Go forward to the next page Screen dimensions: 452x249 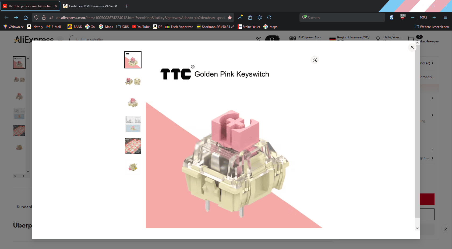click(x=16, y=17)
